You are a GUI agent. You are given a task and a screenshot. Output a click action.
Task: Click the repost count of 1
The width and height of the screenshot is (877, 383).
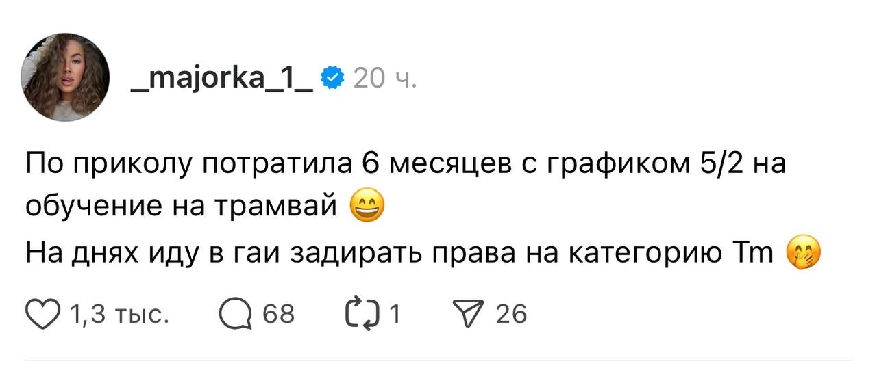coord(395,315)
